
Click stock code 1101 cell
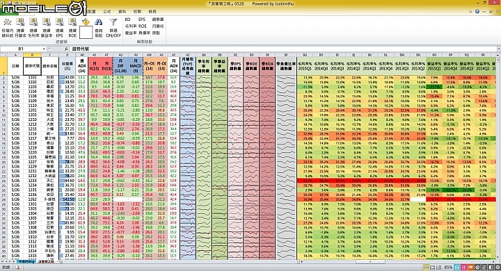click(x=32, y=78)
